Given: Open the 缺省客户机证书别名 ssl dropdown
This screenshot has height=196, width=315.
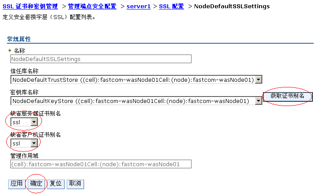Looking at the screenshot, I should (24, 143).
